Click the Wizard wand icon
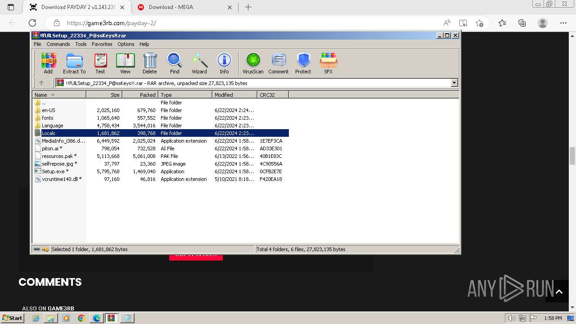The height and width of the screenshot is (324, 576). click(x=199, y=63)
